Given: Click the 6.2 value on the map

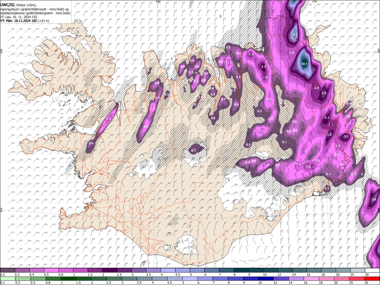Looking at the screenshot, I should pyautogui.click(x=295, y=35).
